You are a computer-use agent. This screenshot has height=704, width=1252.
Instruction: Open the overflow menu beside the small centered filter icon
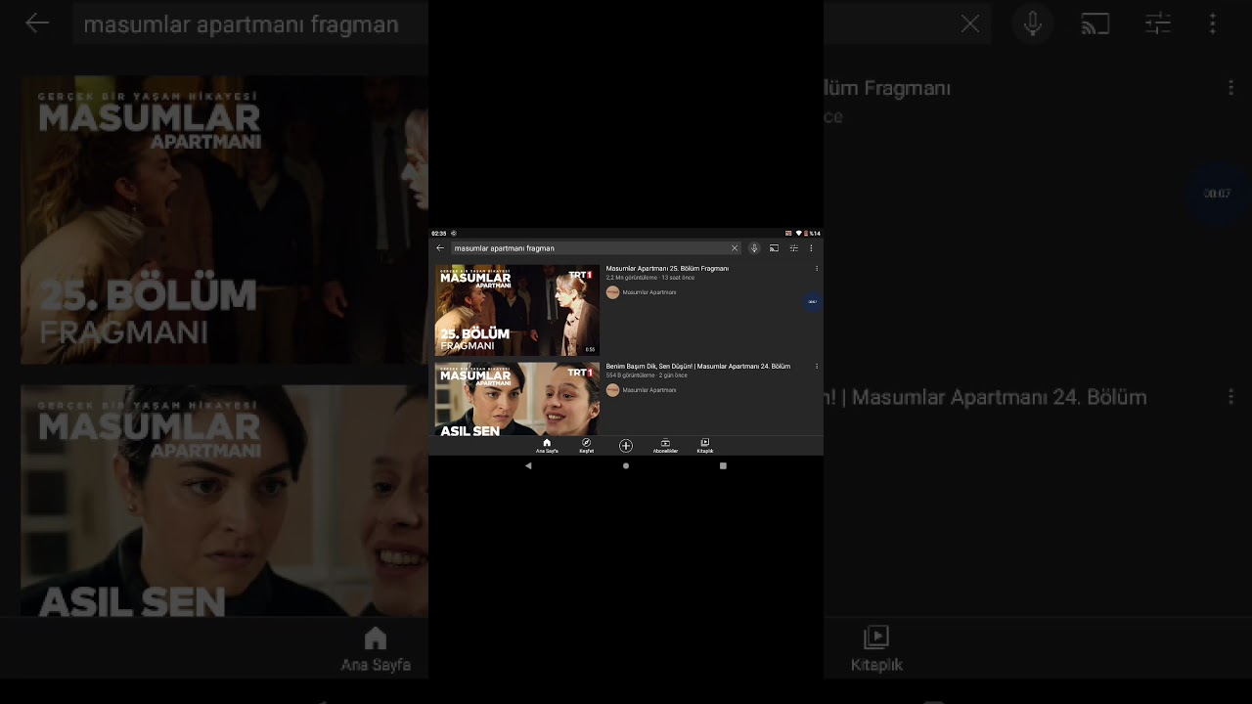click(811, 248)
